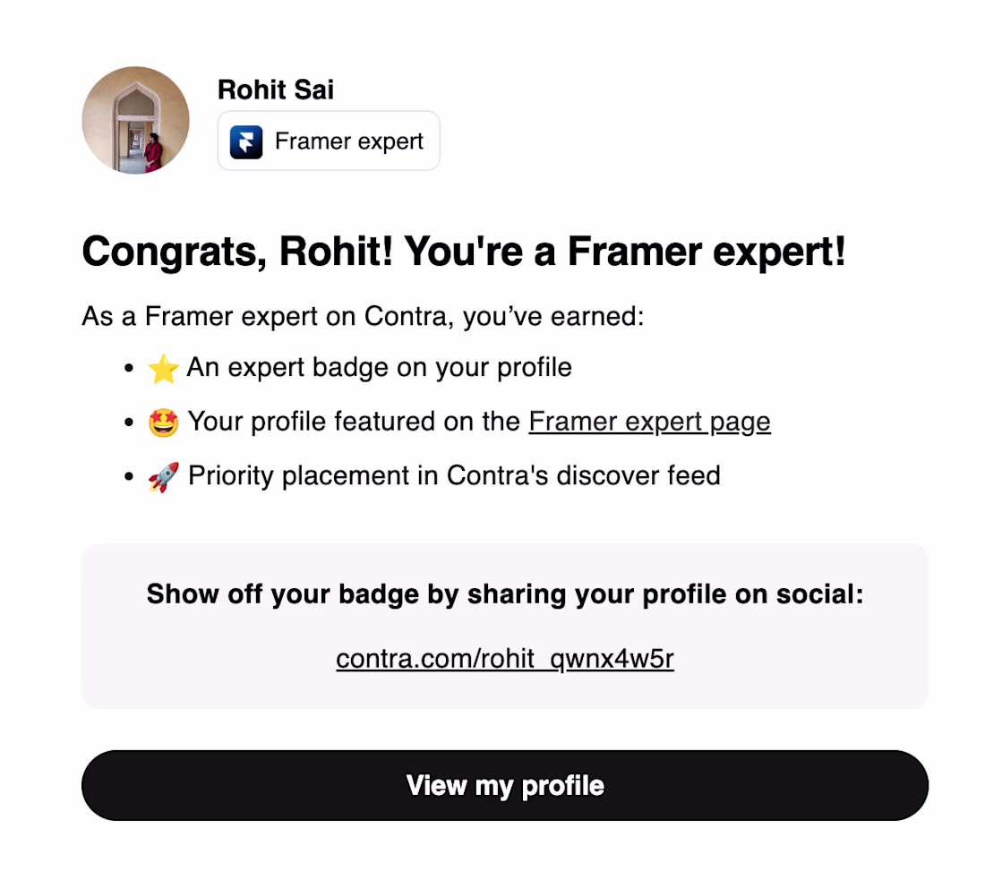Viewport: 985px width, 871px height.
Task: Select the "Framer expert" badge label text
Action: click(x=349, y=141)
